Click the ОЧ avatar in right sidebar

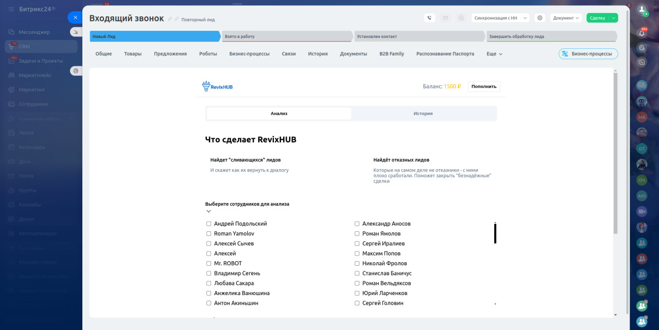[x=641, y=180]
